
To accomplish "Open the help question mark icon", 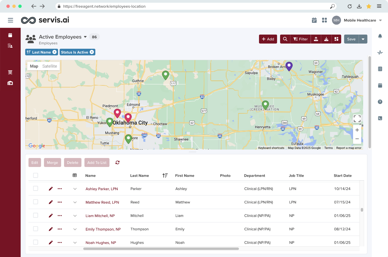I will [x=380, y=102].
